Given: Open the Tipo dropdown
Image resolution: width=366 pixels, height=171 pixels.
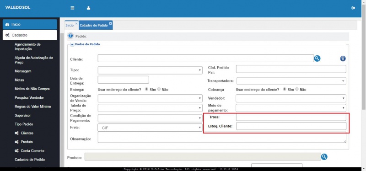Looking at the screenshot, I should tap(150, 70).
